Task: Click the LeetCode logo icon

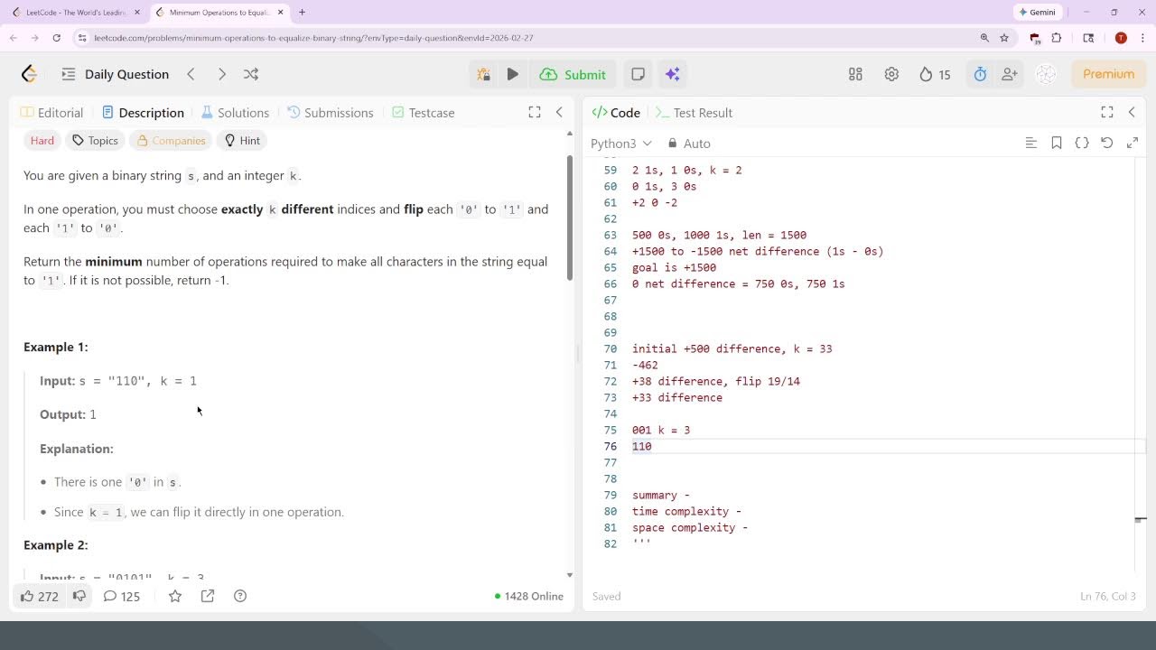Action: [29, 74]
